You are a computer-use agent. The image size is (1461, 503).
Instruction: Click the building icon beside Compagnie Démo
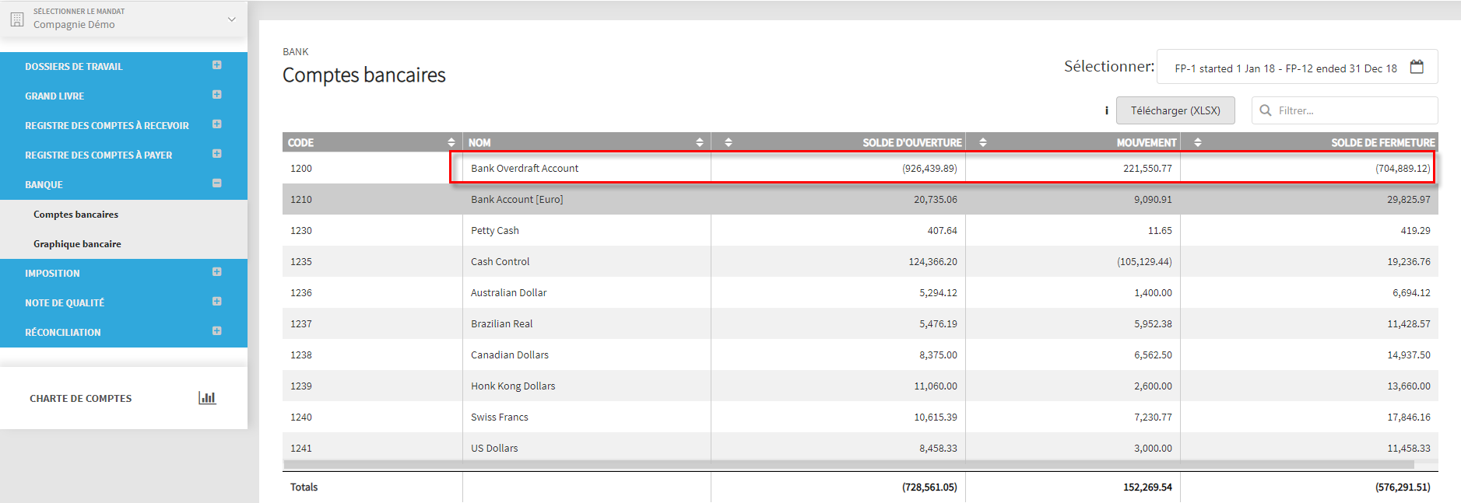click(17, 19)
